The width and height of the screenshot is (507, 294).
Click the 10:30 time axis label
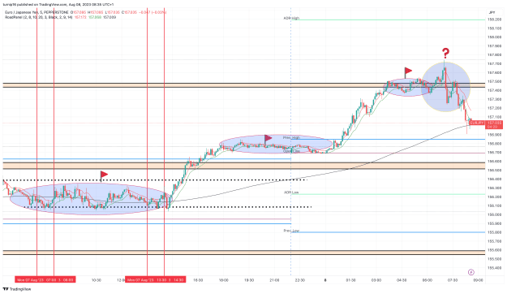pos(96,280)
